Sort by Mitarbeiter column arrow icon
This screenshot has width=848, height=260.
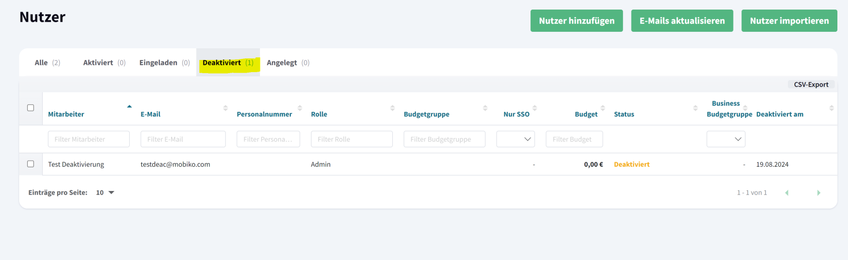pyautogui.click(x=129, y=107)
